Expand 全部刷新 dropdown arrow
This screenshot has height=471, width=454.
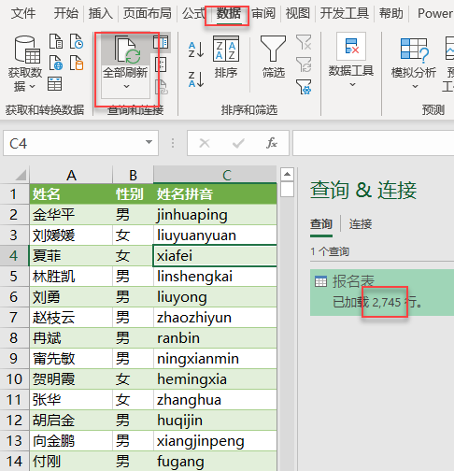[126, 87]
